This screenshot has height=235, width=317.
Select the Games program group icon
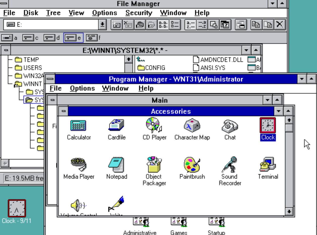click(179, 222)
